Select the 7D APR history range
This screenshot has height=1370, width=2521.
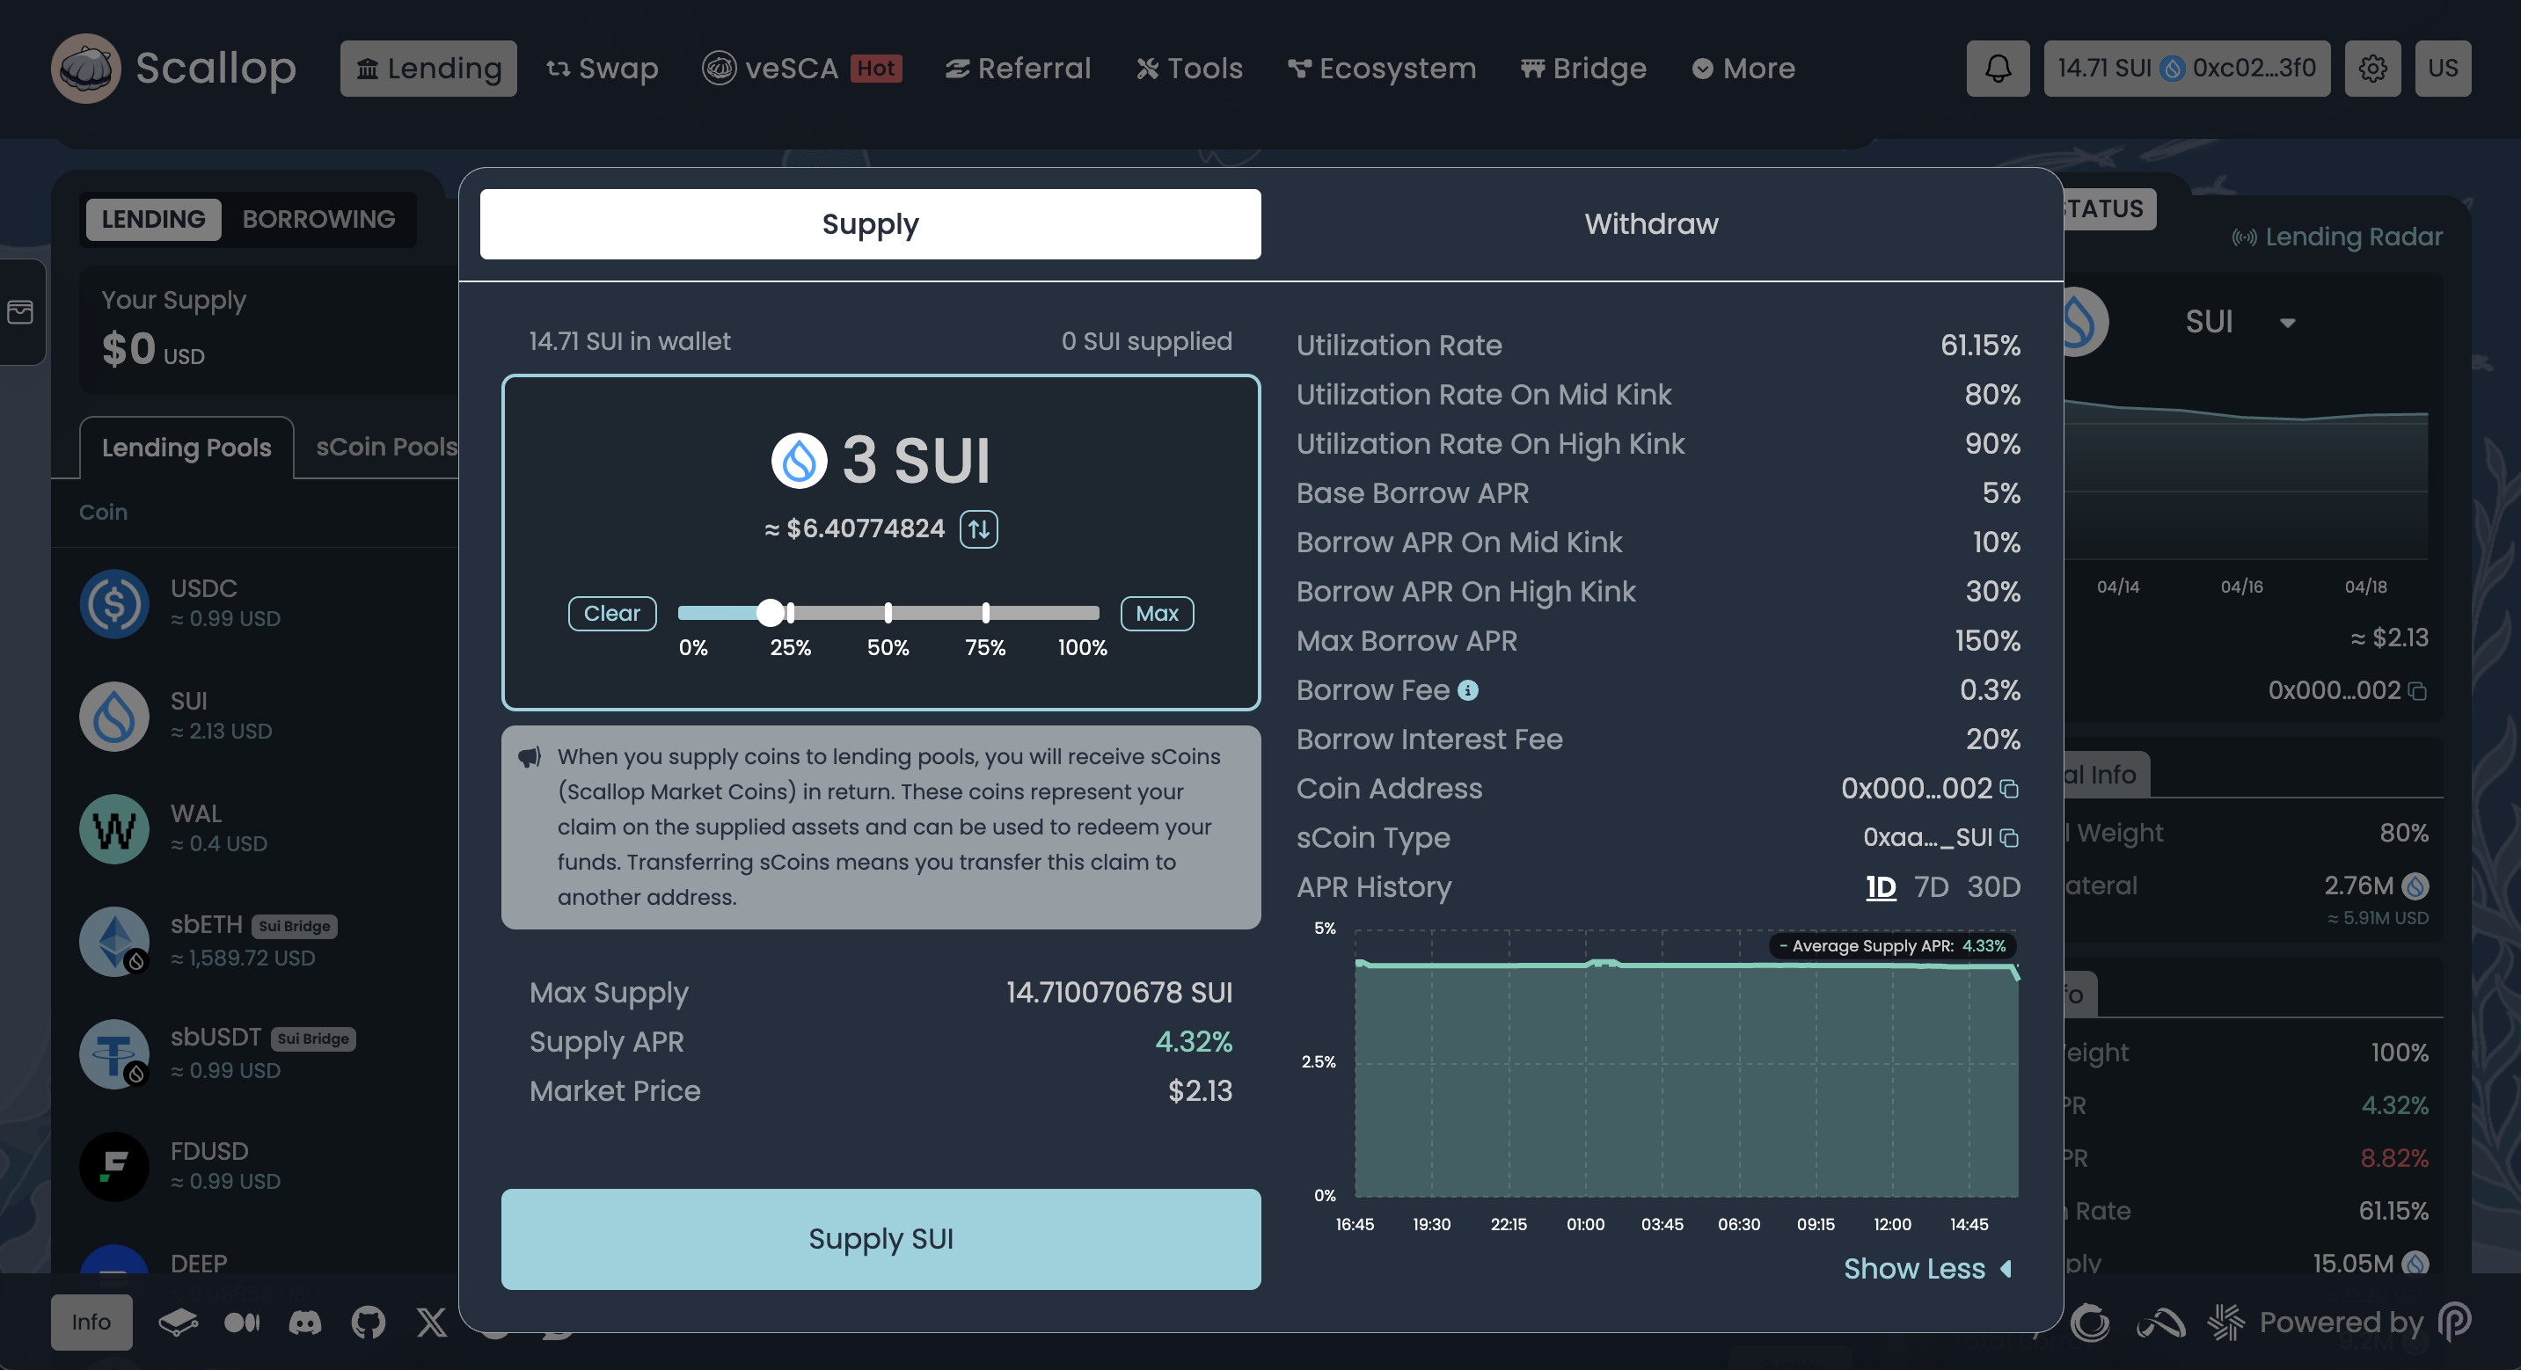pyautogui.click(x=1931, y=886)
